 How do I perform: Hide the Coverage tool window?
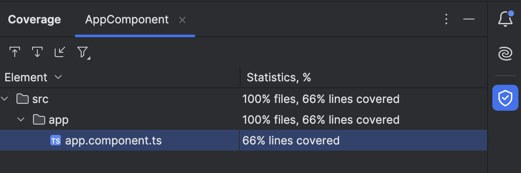pos(469,19)
